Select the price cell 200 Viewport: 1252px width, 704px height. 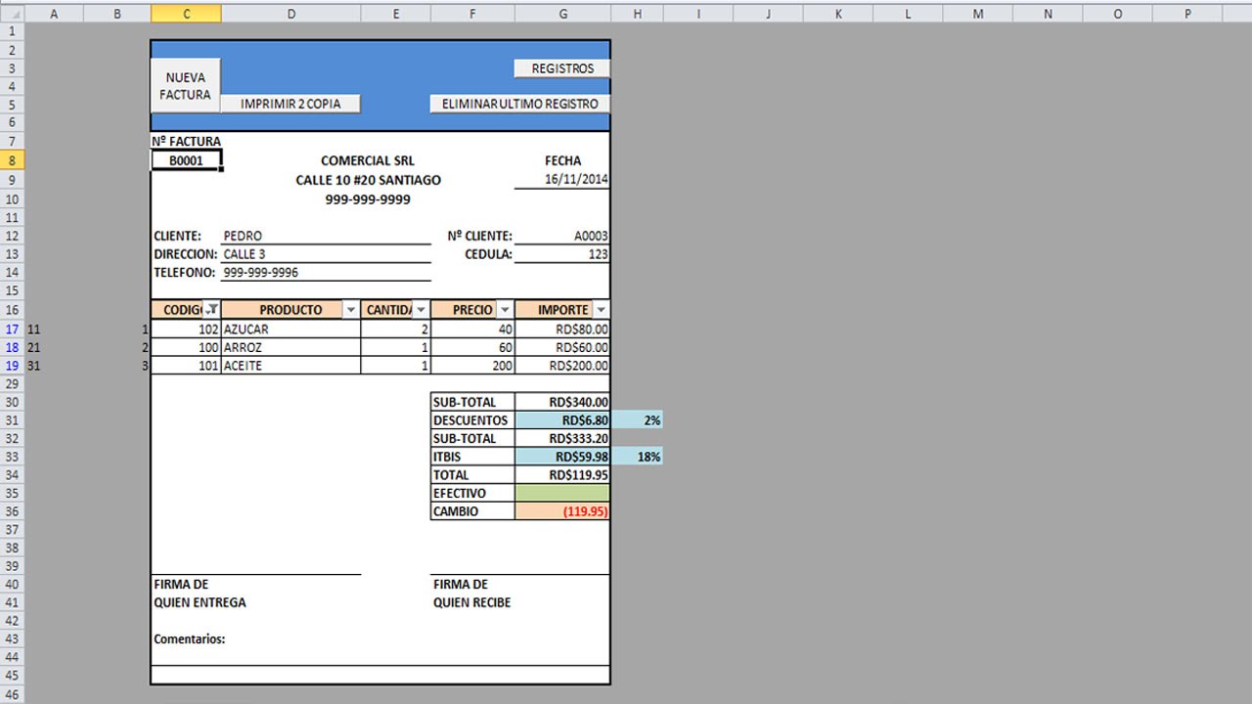[472, 366]
